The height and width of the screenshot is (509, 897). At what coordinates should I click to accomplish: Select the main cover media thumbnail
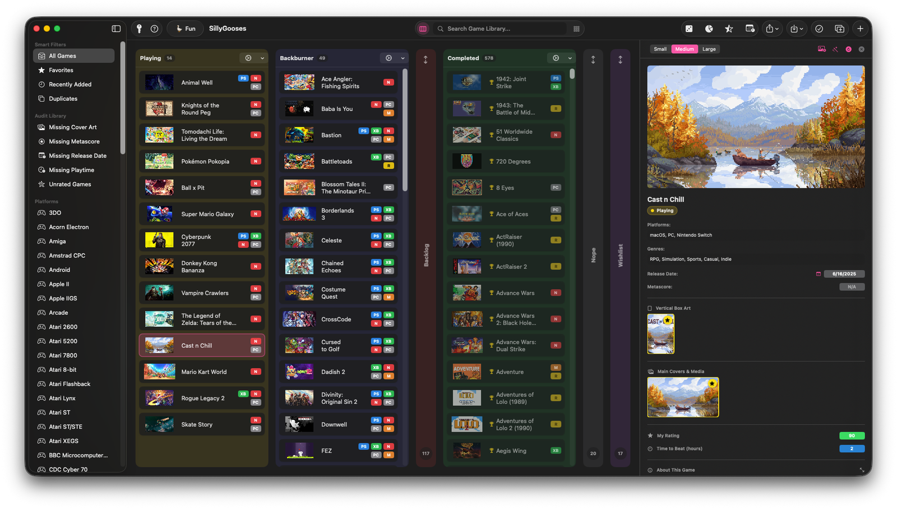pyautogui.click(x=683, y=397)
